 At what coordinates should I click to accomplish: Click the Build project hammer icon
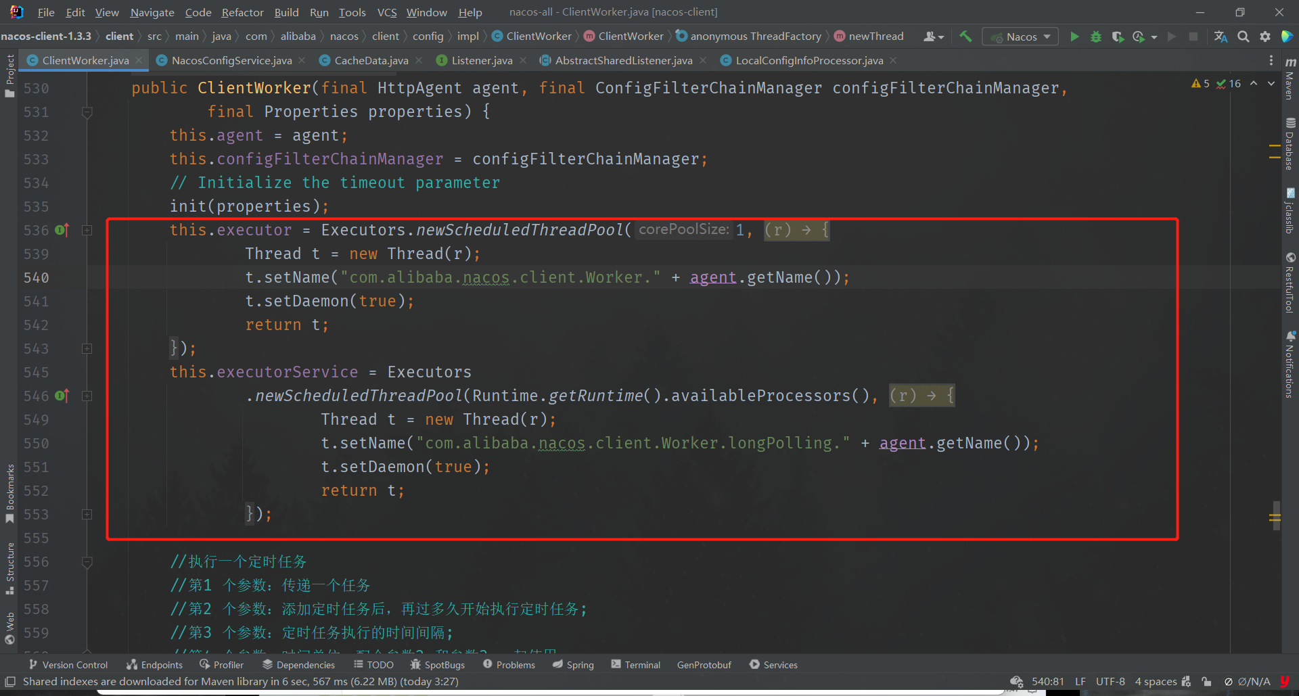[965, 37]
